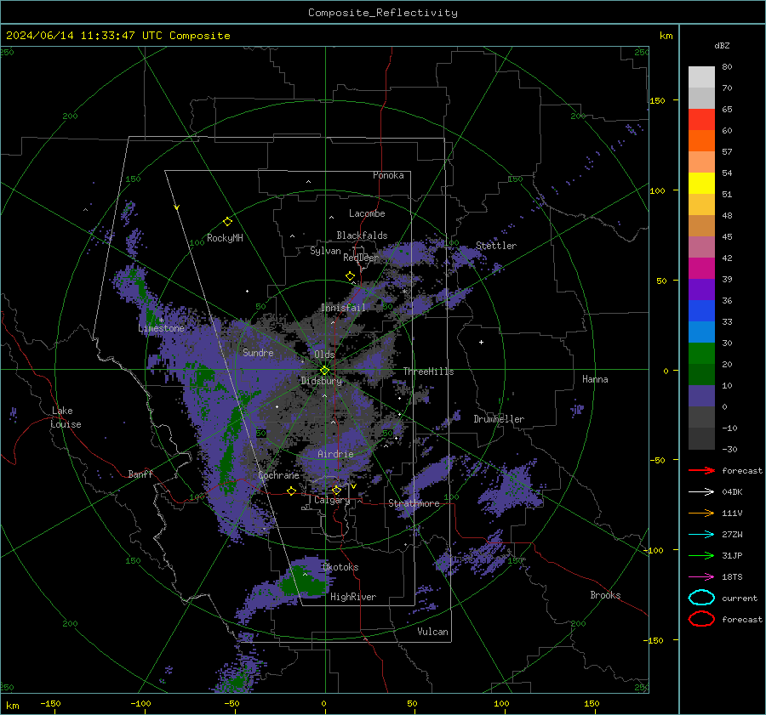Click the Drumheller label
The width and height of the screenshot is (766, 715).
[x=499, y=419]
